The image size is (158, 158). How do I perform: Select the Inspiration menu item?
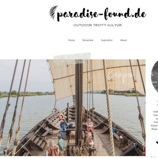107,40
